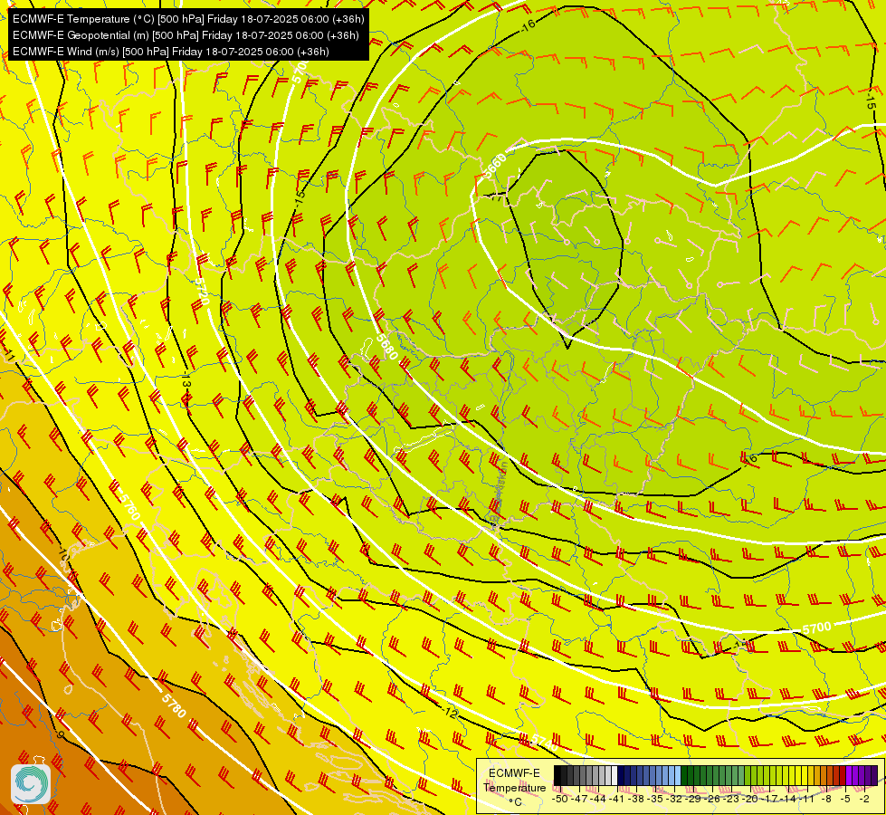
Task: Click the -8 legend scale value
Action: (x=826, y=799)
